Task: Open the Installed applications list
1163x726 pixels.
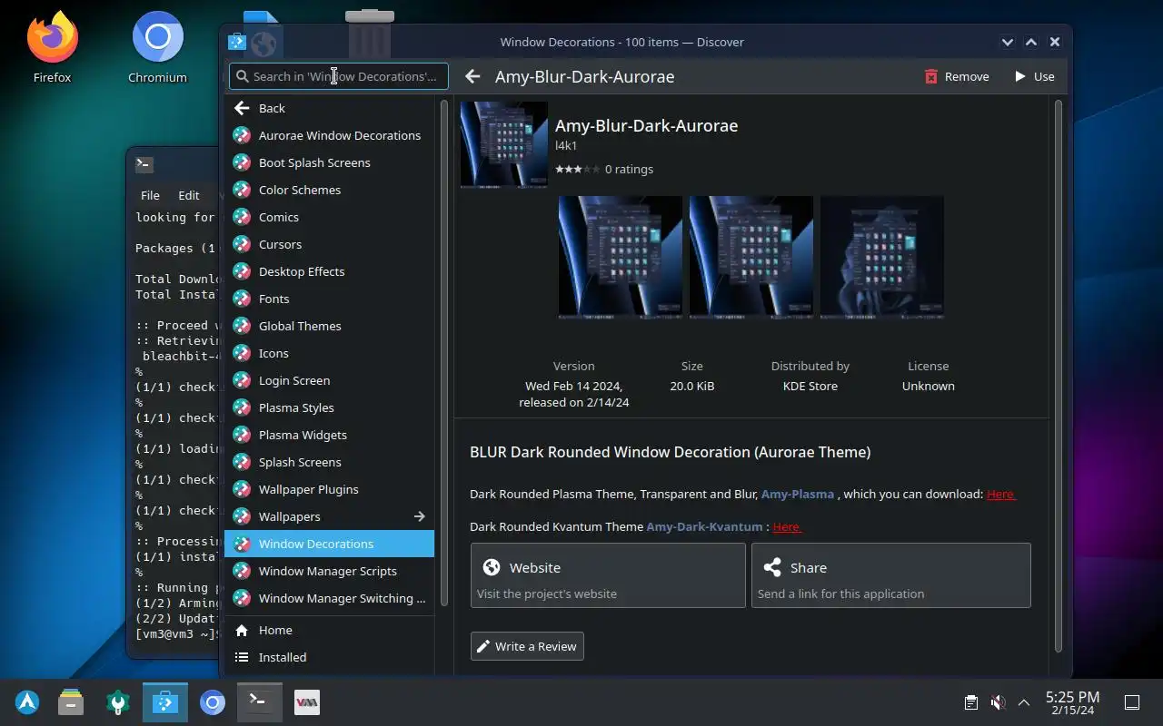Action: (329, 657)
